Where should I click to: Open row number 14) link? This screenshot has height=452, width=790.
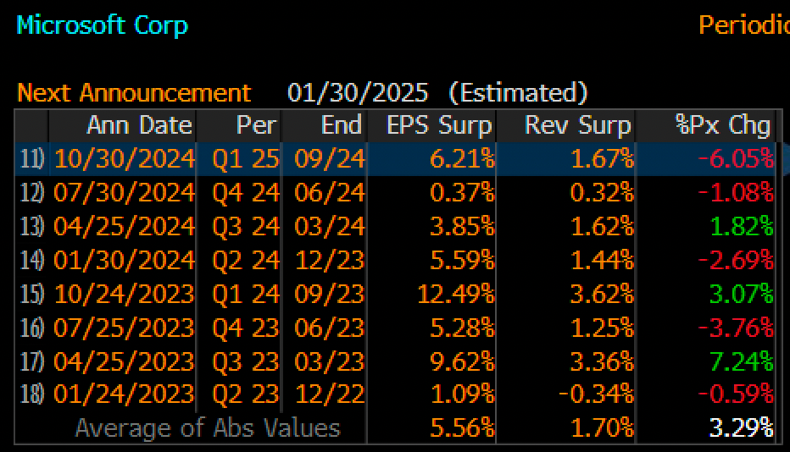point(31,260)
